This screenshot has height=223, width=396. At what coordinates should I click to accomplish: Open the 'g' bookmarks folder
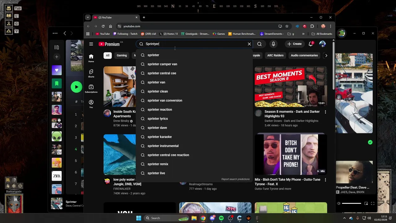point(291,34)
